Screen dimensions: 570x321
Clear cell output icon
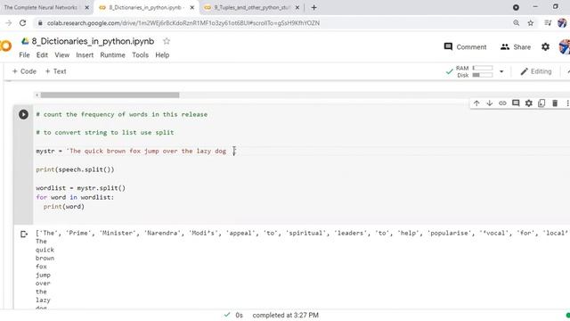point(24,234)
